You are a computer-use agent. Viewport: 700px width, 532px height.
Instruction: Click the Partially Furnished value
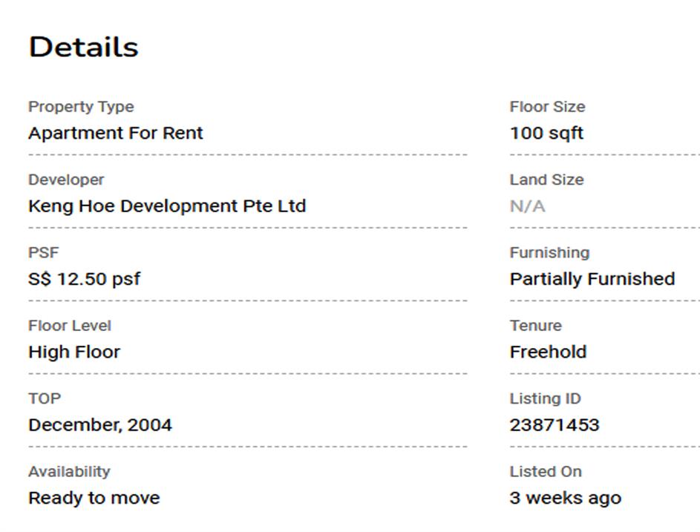(592, 279)
